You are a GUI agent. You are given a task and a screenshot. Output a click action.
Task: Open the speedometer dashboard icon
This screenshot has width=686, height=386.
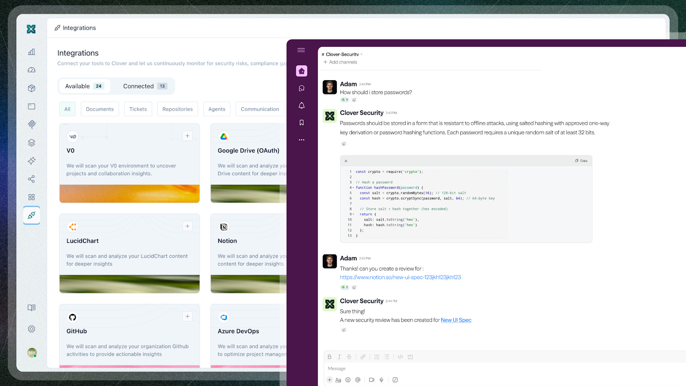pyautogui.click(x=31, y=70)
